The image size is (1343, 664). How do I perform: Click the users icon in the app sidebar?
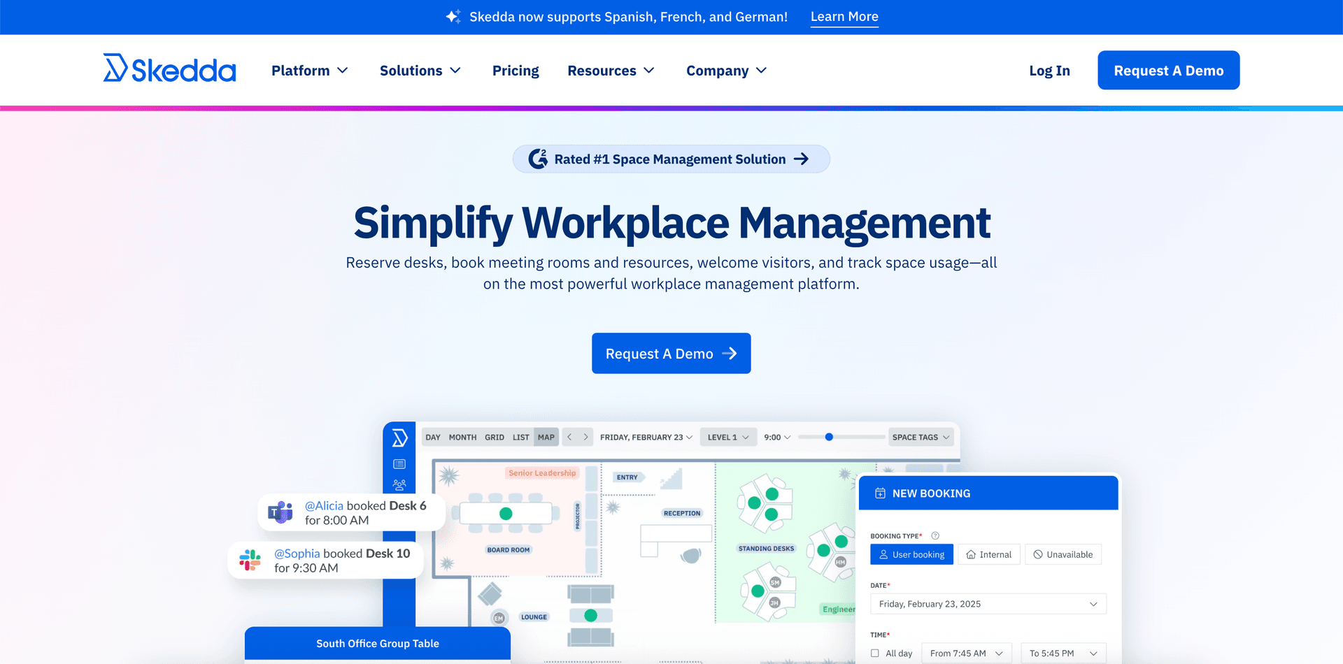pos(399,484)
